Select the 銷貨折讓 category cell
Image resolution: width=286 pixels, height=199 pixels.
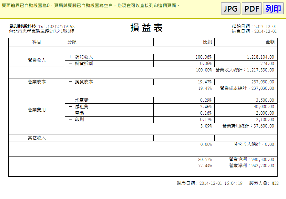click(84, 64)
